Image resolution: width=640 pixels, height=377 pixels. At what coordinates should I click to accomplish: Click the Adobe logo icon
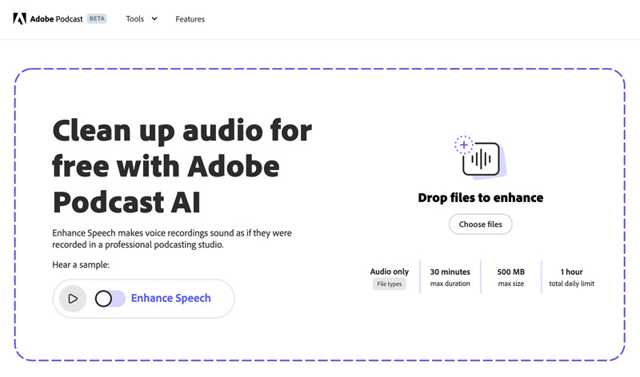[x=19, y=18]
